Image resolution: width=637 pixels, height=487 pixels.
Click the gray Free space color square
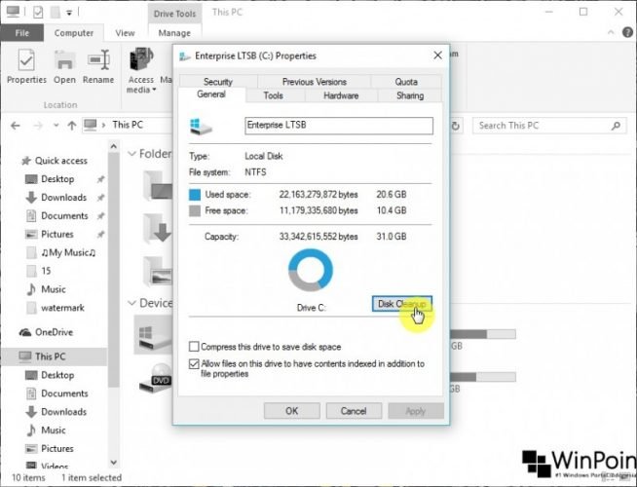click(195, 210)
